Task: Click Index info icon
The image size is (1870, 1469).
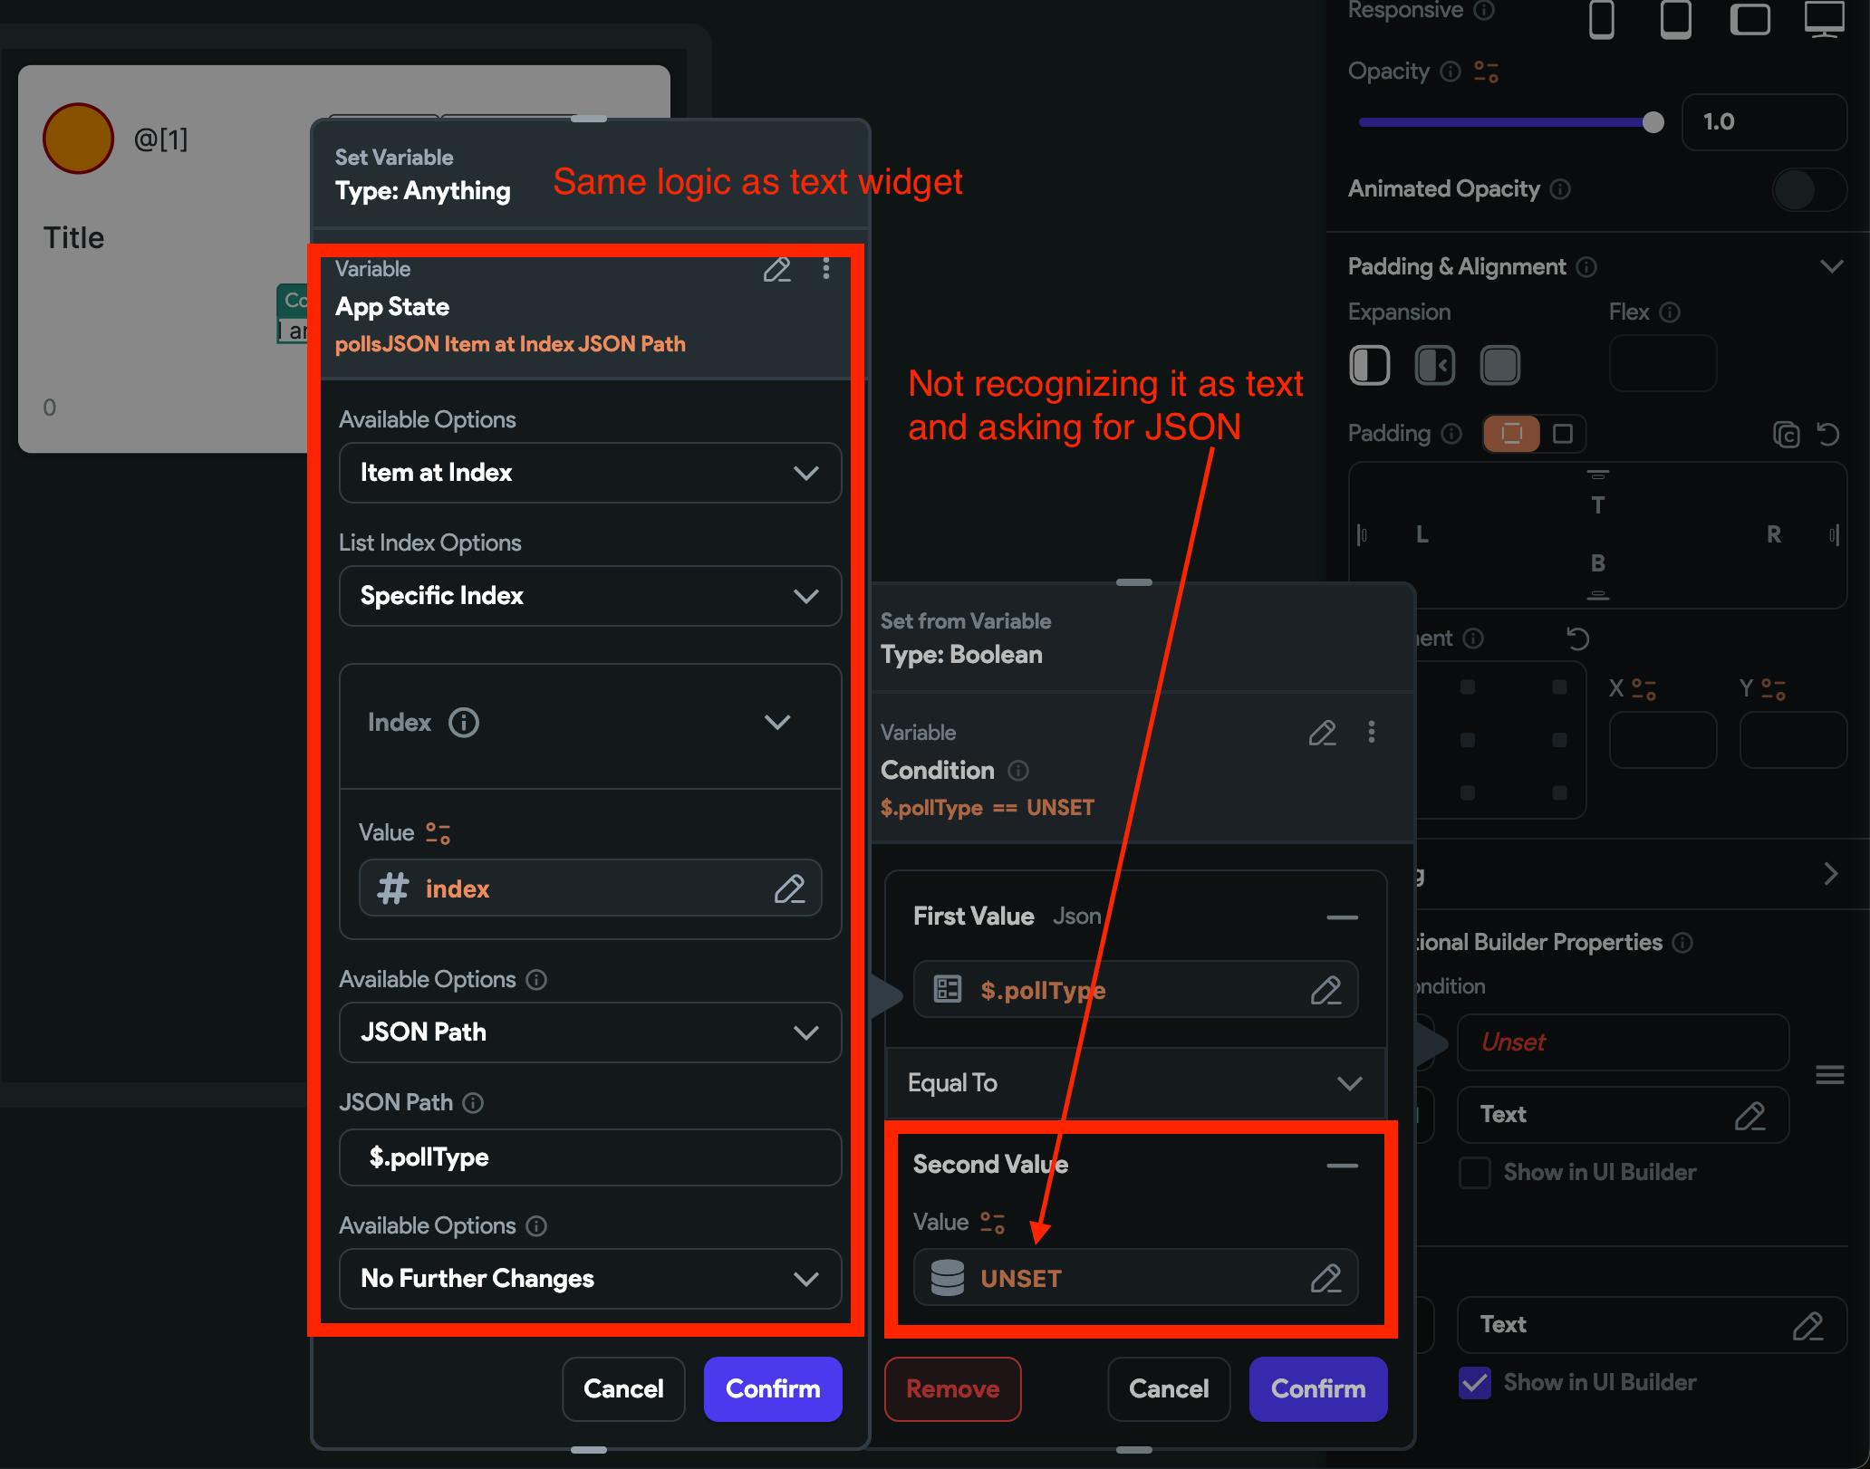Action: click(464, 723)
